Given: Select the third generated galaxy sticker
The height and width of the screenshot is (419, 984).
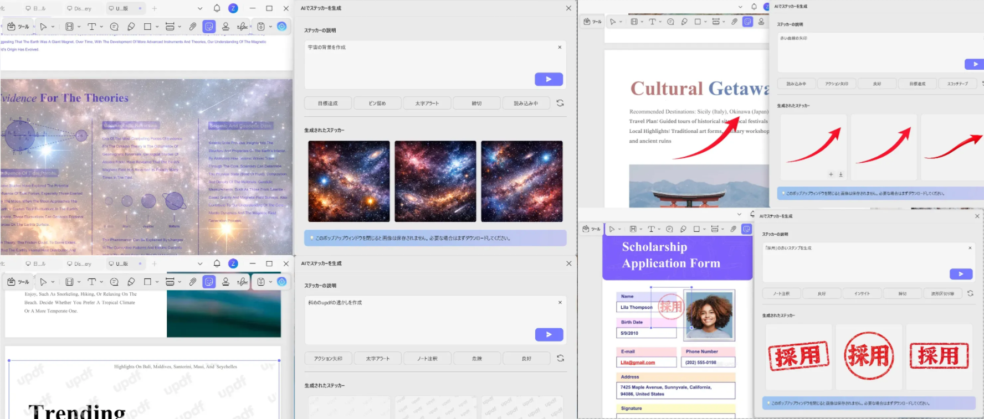Looking at the screenshot, I should click(x=521, y=181).
